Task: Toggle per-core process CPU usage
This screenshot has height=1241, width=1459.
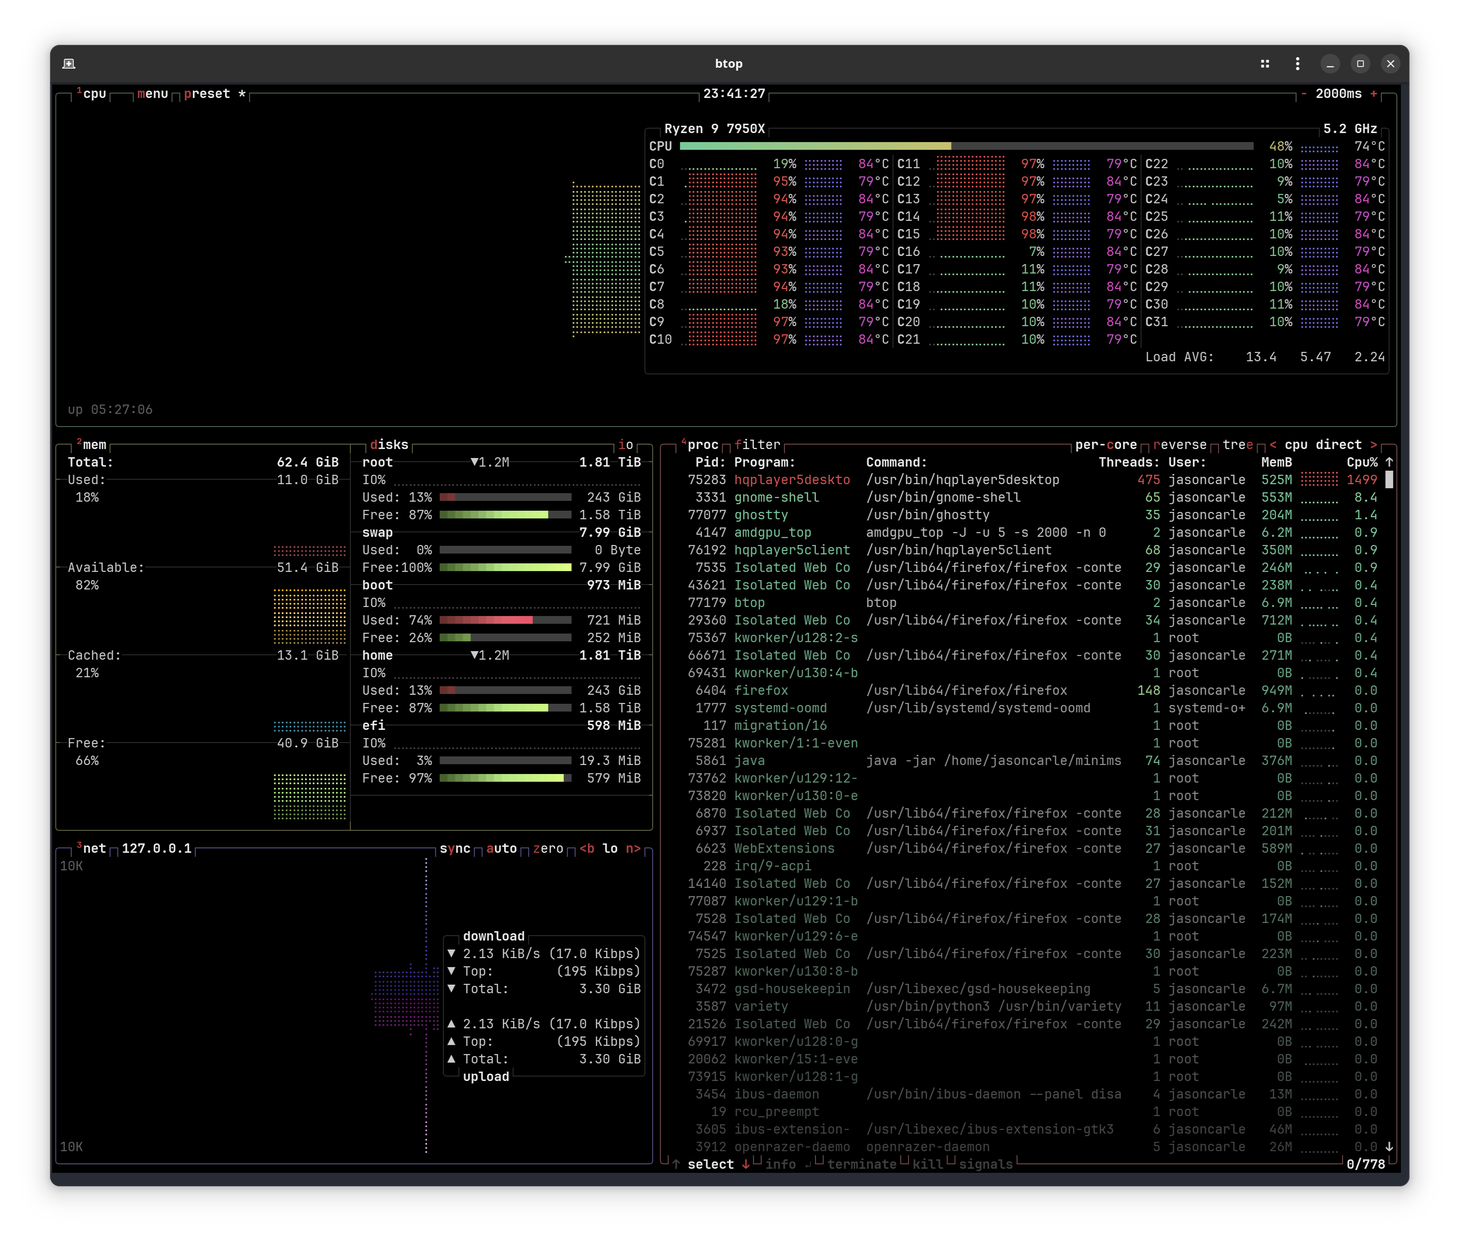Action: pyautogui.click(x=1105, y=445)
